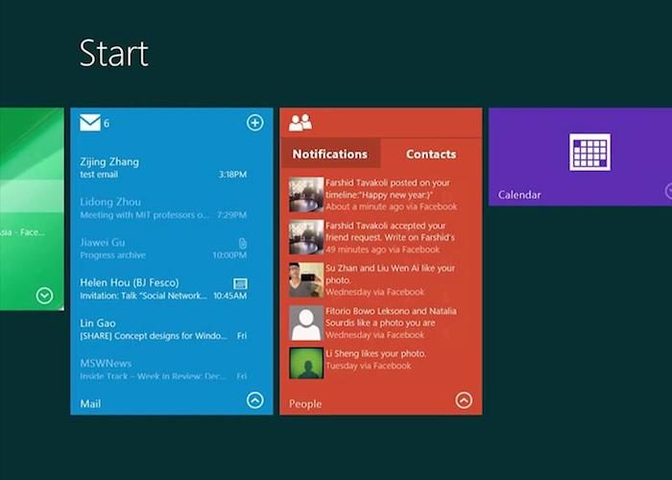Open 'Fitorio Bowo Leksono and Natalia' notification
672x480 pixels.
[391, 324]
